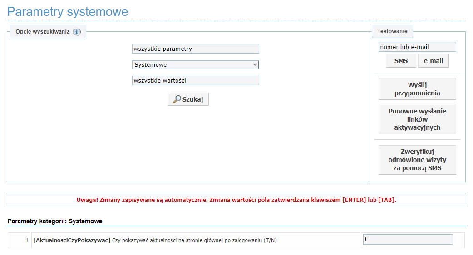Click the red Uwaga warning message

click(x=236, y=200)
